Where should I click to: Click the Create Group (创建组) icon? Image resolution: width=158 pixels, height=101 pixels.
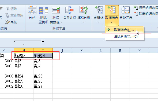click(99, 10)
